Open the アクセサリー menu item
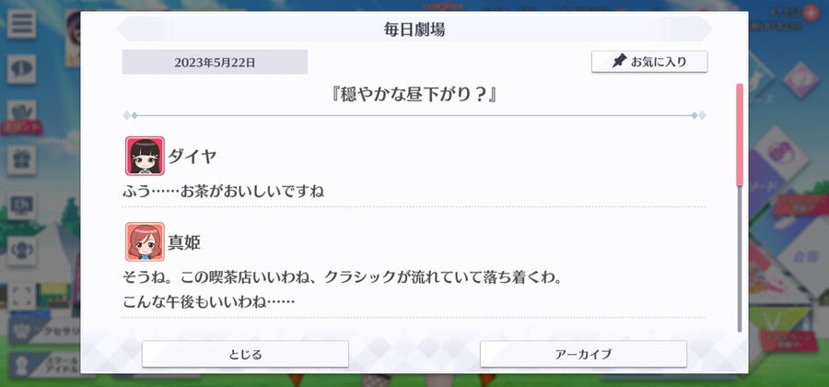The width and height of the screenshot is (829, 387). tap(45, 332)
